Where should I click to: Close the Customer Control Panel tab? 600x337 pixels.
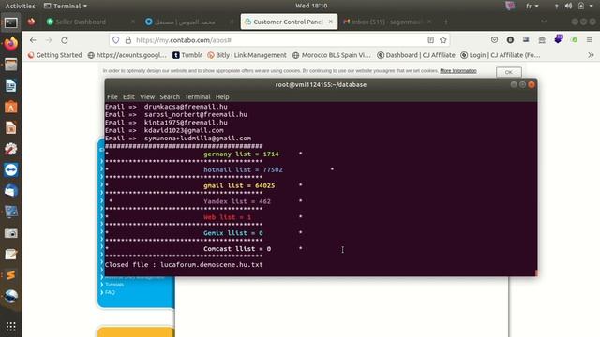point(331,22)
